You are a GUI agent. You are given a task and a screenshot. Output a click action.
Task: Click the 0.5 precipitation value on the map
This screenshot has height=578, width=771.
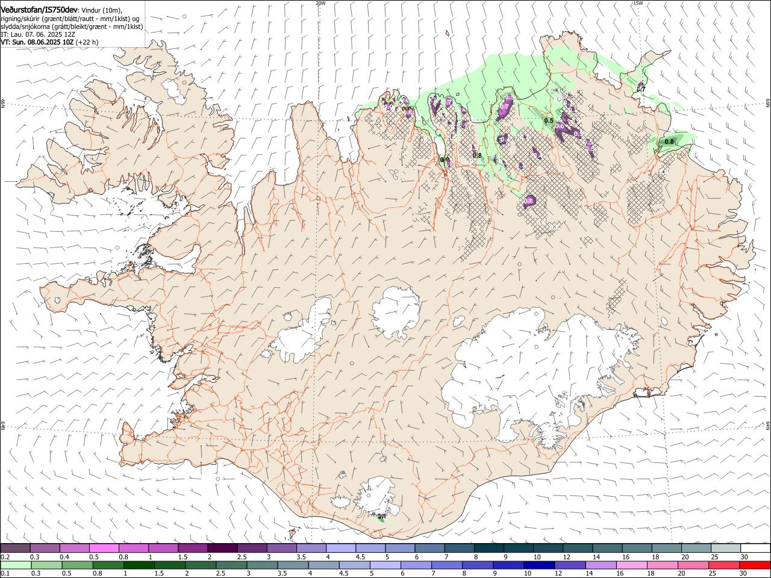click(x=549, y=120)
